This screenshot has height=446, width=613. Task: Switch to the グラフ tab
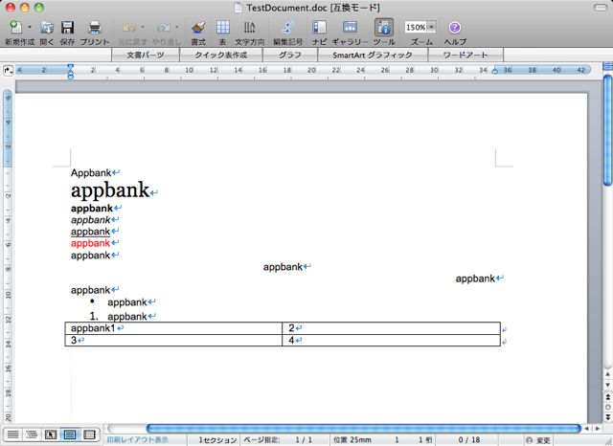[290, 55]
